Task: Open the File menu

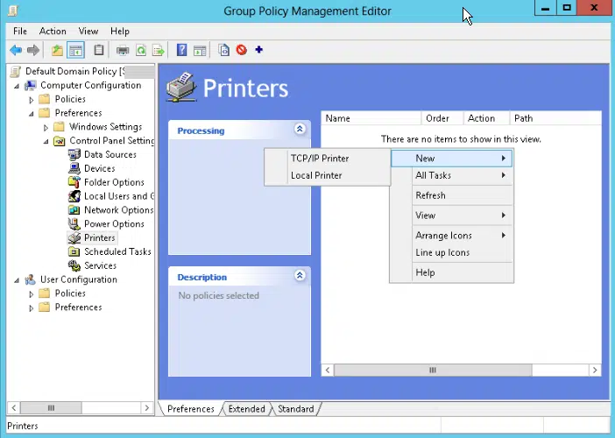Action: [20, 31]
